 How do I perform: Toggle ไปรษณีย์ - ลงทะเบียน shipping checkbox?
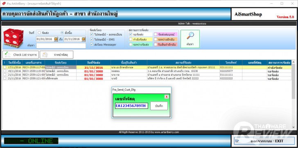pyautogui.click(x=92, y=34)
